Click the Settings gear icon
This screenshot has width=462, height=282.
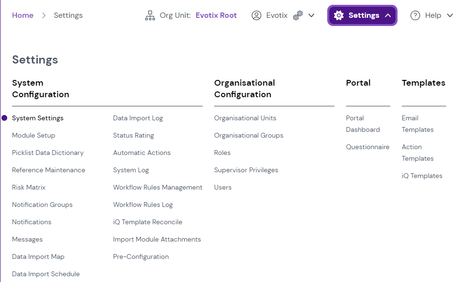(x=339, y=15)
